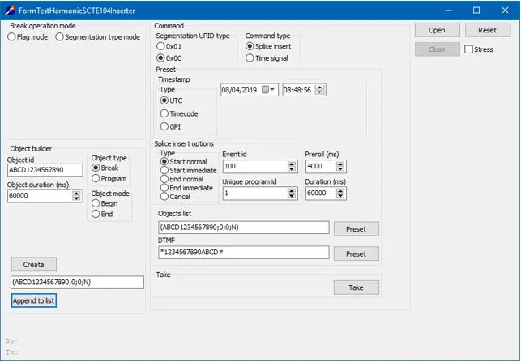
Task: Select Cancel splice insert type
Action: (164, 196)
